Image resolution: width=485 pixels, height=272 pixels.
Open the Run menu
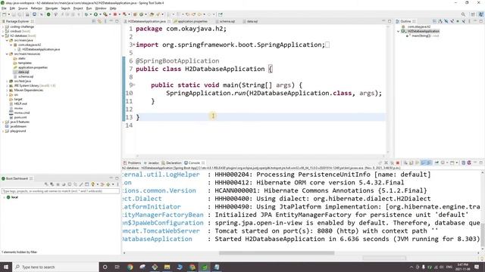coord(89,8)
